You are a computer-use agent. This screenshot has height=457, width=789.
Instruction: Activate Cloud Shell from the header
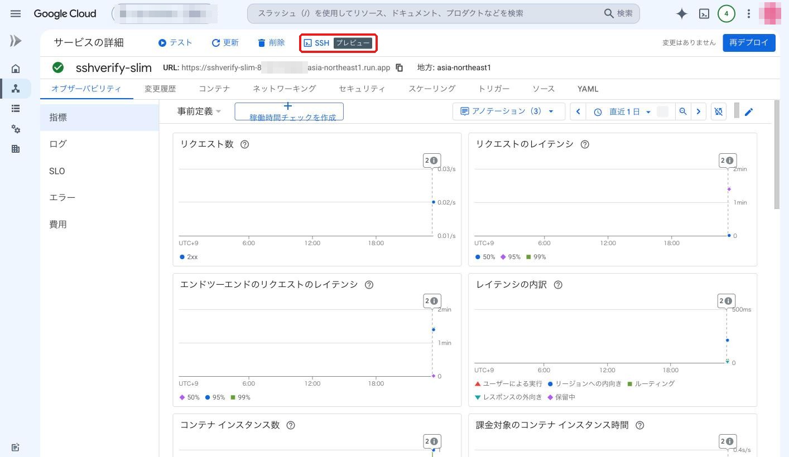tap(704, 14)
